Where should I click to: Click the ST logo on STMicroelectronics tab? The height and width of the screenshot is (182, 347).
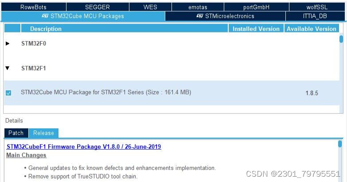(x=199, y=16)
